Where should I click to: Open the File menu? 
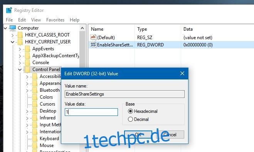click(x=9, y=20)
